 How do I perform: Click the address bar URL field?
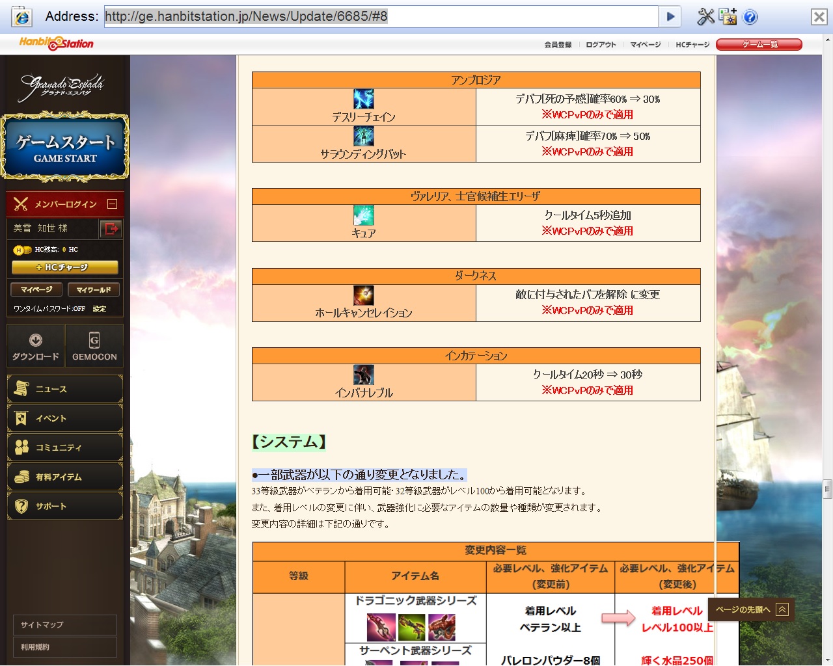click(x=381, y=16)
